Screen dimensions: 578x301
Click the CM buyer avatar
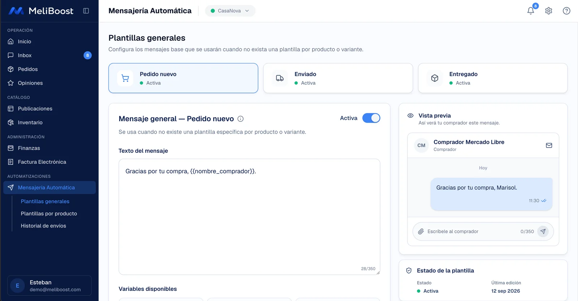tap(421, 146)
